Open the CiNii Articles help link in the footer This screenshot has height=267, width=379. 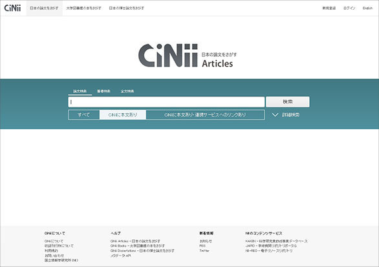pos(135,241)
